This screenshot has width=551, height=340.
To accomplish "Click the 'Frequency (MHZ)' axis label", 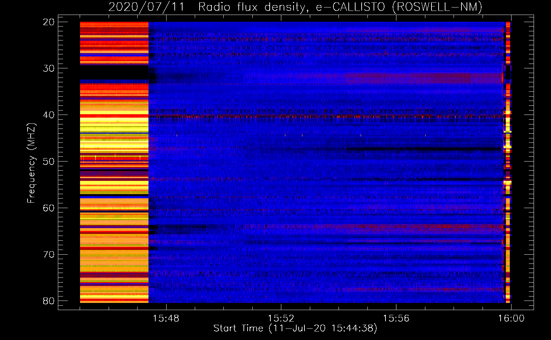I will [31, 163].
